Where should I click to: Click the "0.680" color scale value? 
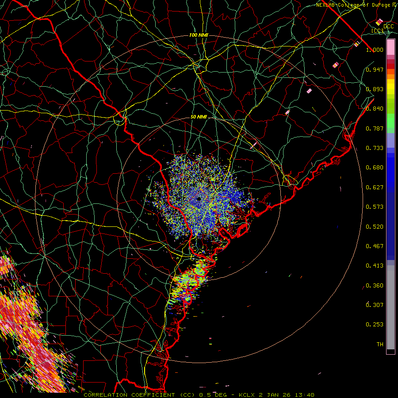click(x=375, y=168)
